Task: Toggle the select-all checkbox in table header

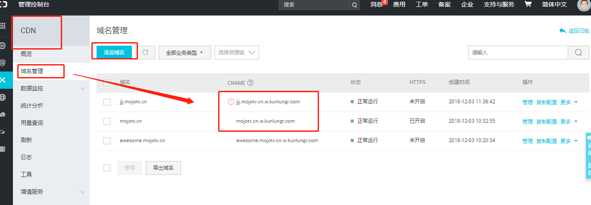Action: [107, 82]
